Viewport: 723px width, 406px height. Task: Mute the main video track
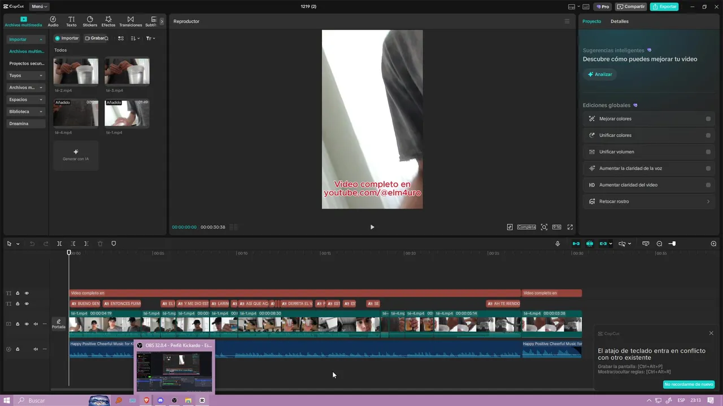coord(36,324)
